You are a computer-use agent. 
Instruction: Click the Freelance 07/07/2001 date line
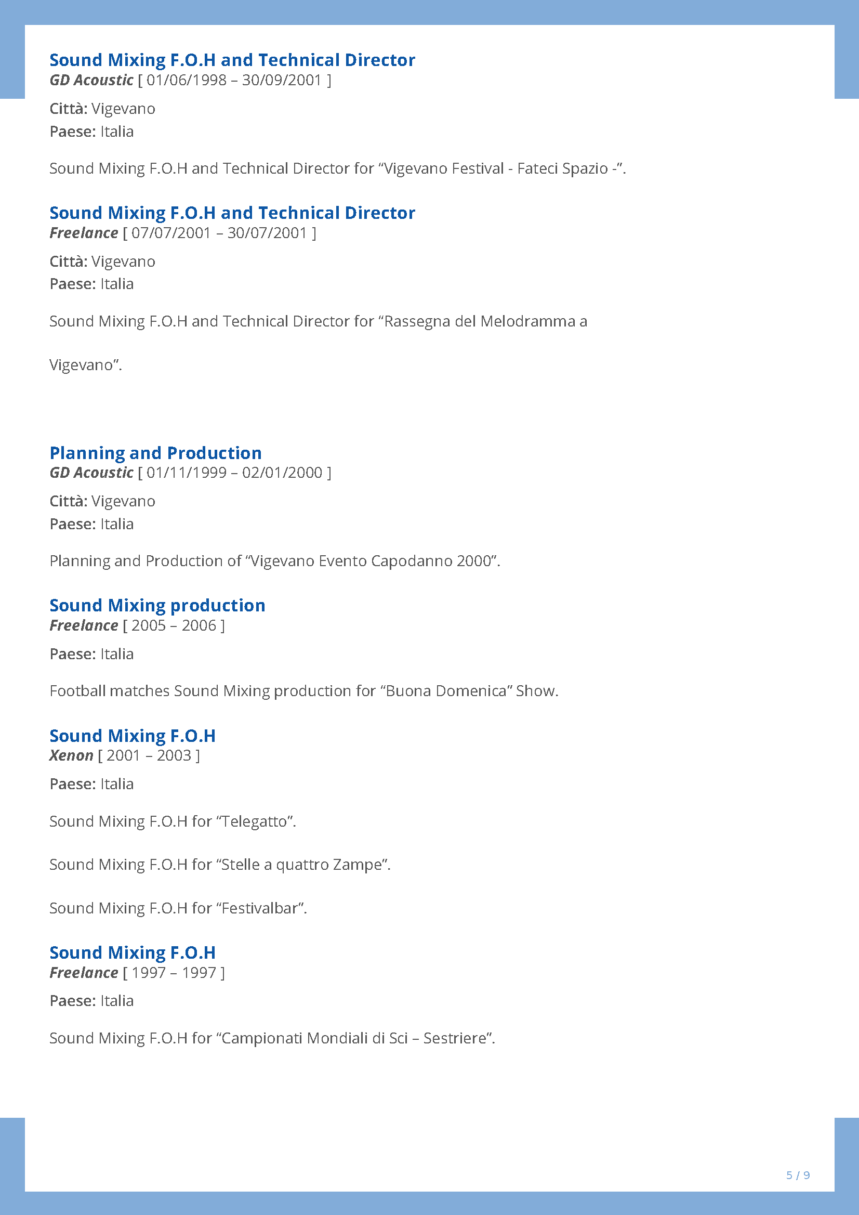pyautogui.click(x=183, y=233)
